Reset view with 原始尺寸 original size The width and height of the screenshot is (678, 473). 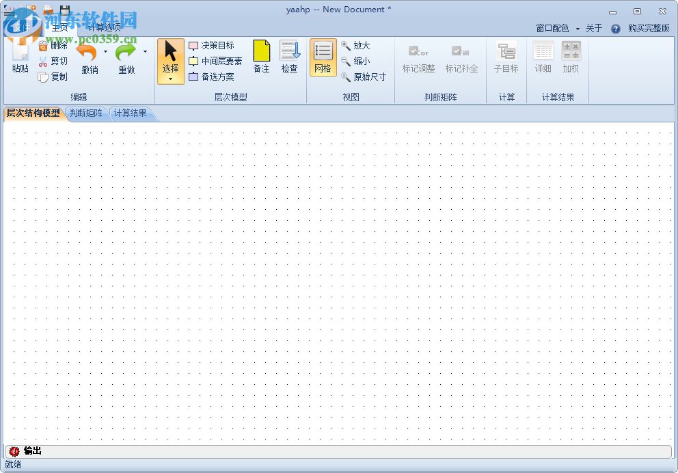pos(362,77)
